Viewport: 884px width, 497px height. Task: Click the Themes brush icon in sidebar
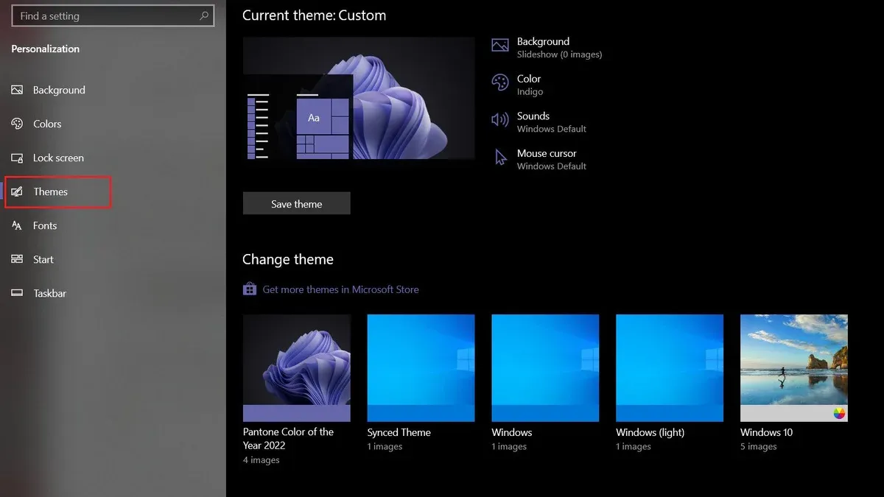(x=17, y=191)
